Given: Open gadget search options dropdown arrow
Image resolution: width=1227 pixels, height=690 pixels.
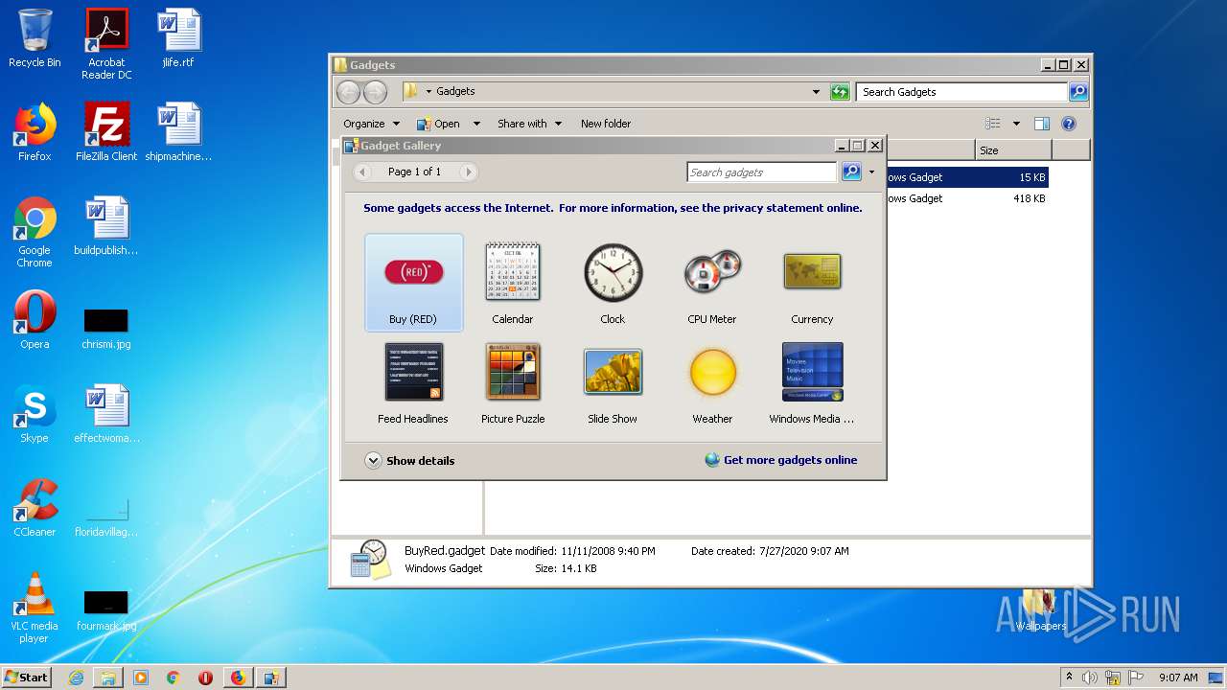Looking at the screenshot, I should [871, 172].
